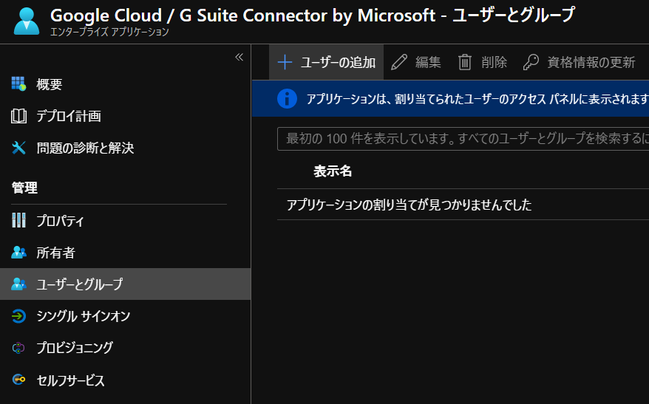Click the enterprise application avatar icon
Screen dimensions: 649x404
pos(27,21)
